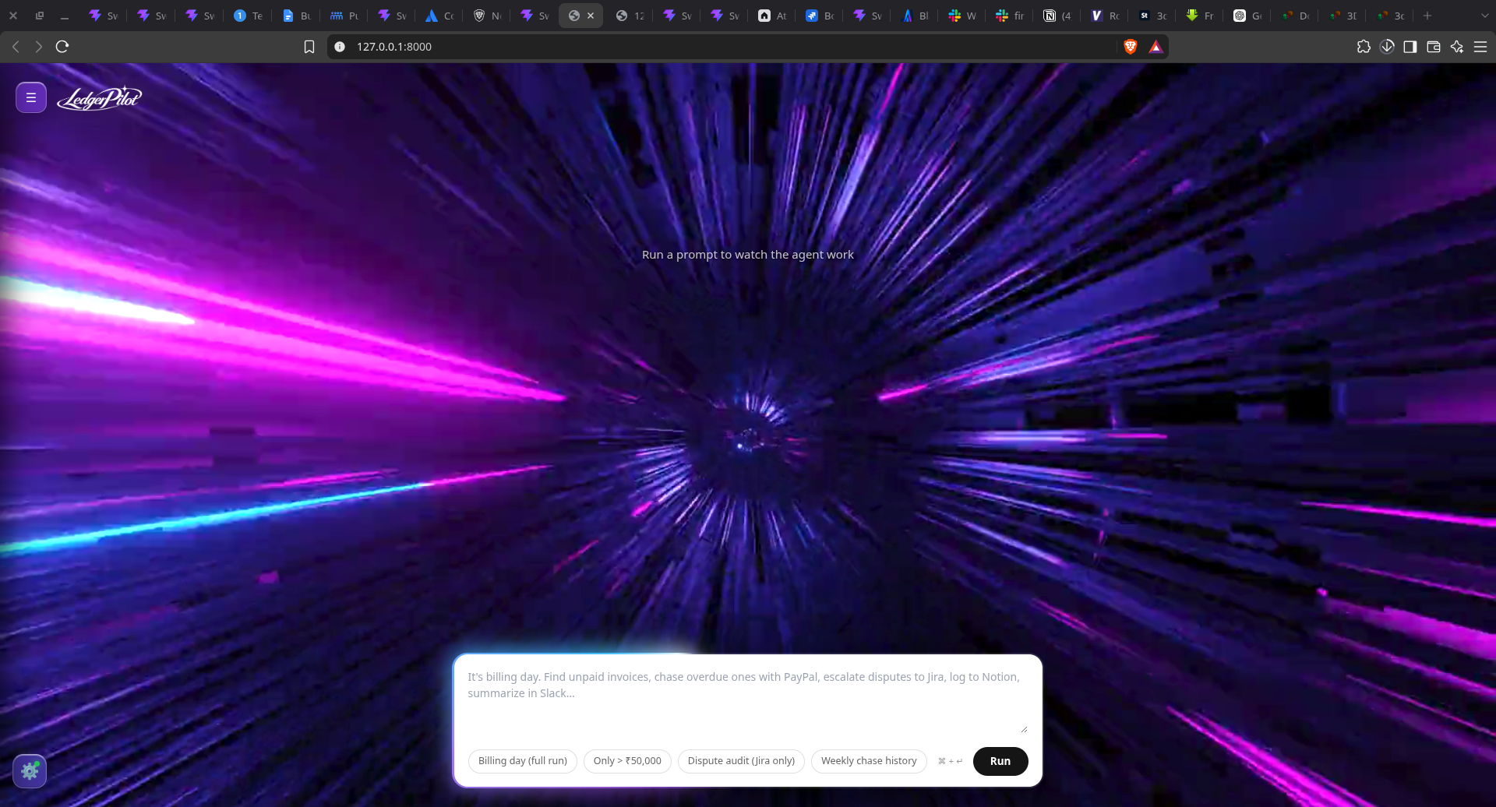Click the text 'Run a prompt to watch the agent work'
The image size is (1496, 807).
point(748,255)
